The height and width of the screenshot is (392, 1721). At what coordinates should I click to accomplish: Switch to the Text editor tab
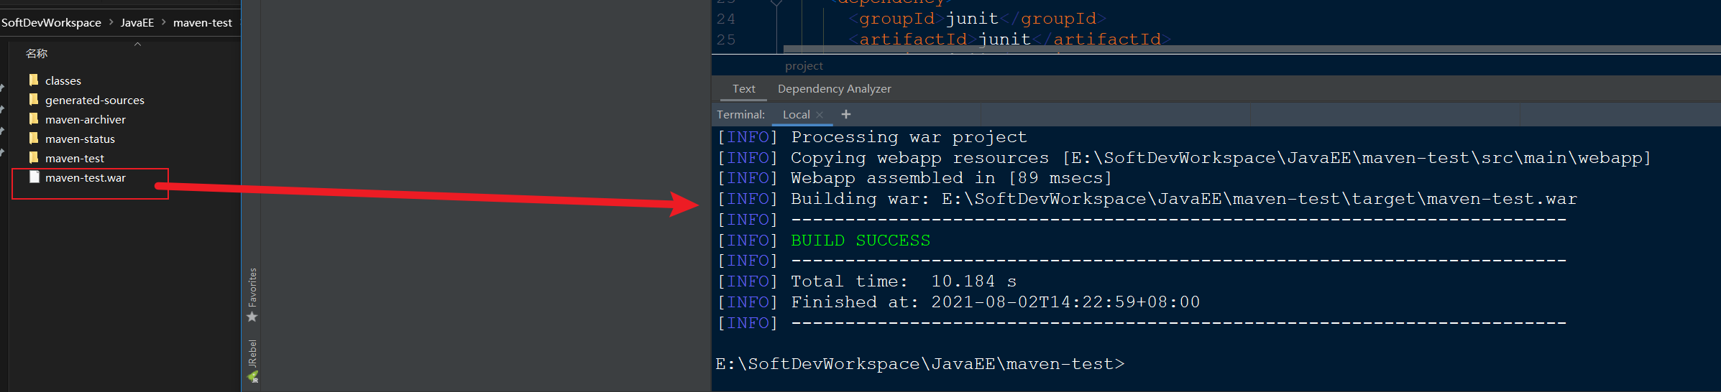(x=743, y=89)
